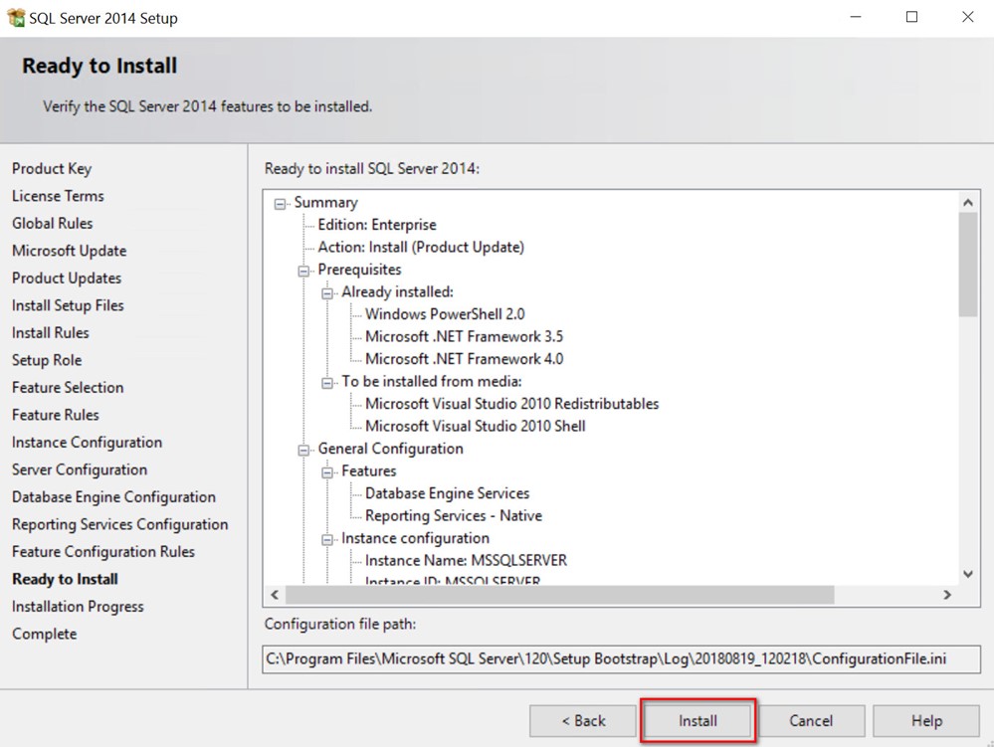This screenshot has width=994, height=747.
Task: Select Instance Name: MSSQLSERVER row
Action: [x=466, y=561]
